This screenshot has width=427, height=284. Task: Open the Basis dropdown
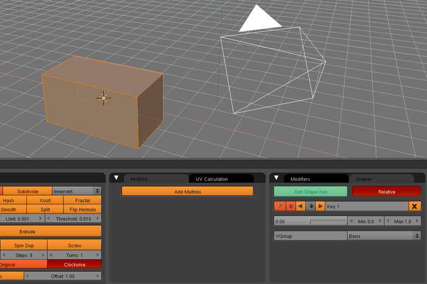(384, 236)
